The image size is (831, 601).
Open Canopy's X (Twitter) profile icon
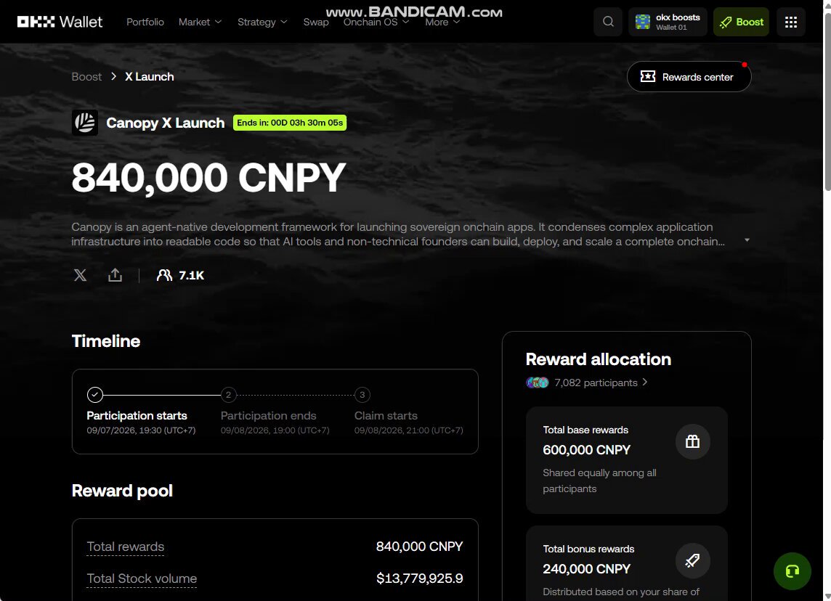[80, 275]
